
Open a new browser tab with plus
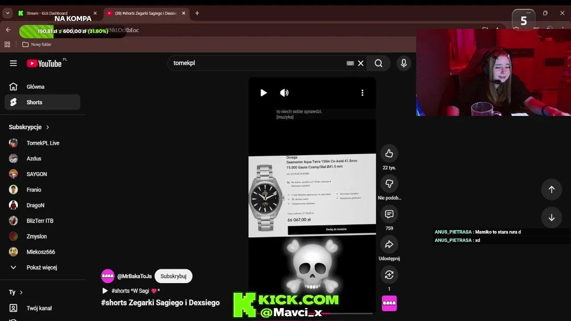(x=197, y=13)
